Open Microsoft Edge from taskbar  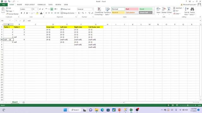click(102, 110)
